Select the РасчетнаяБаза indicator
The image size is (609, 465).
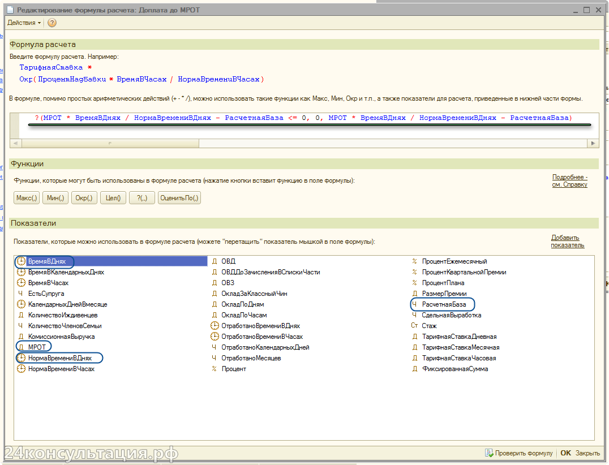click(444, 304)
